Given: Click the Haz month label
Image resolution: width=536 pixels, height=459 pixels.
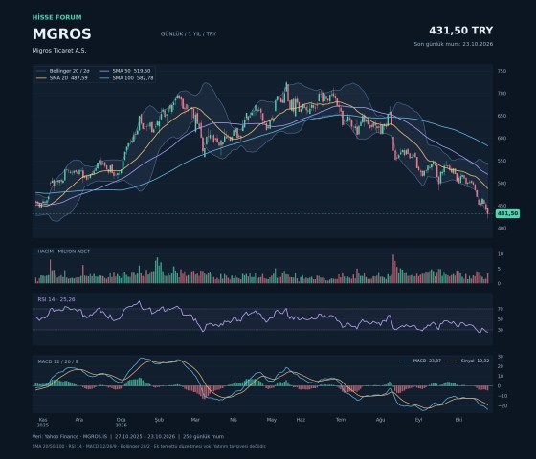Looking at the screenshot, I should tap(301, 420).
